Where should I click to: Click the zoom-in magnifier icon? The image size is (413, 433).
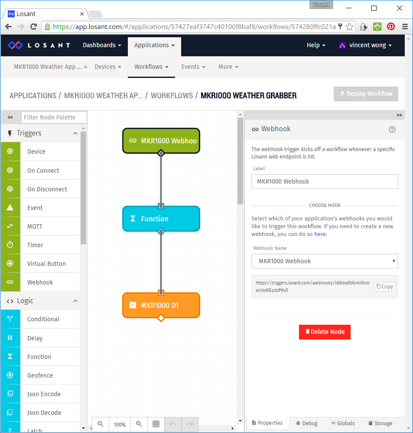[139, 424]
